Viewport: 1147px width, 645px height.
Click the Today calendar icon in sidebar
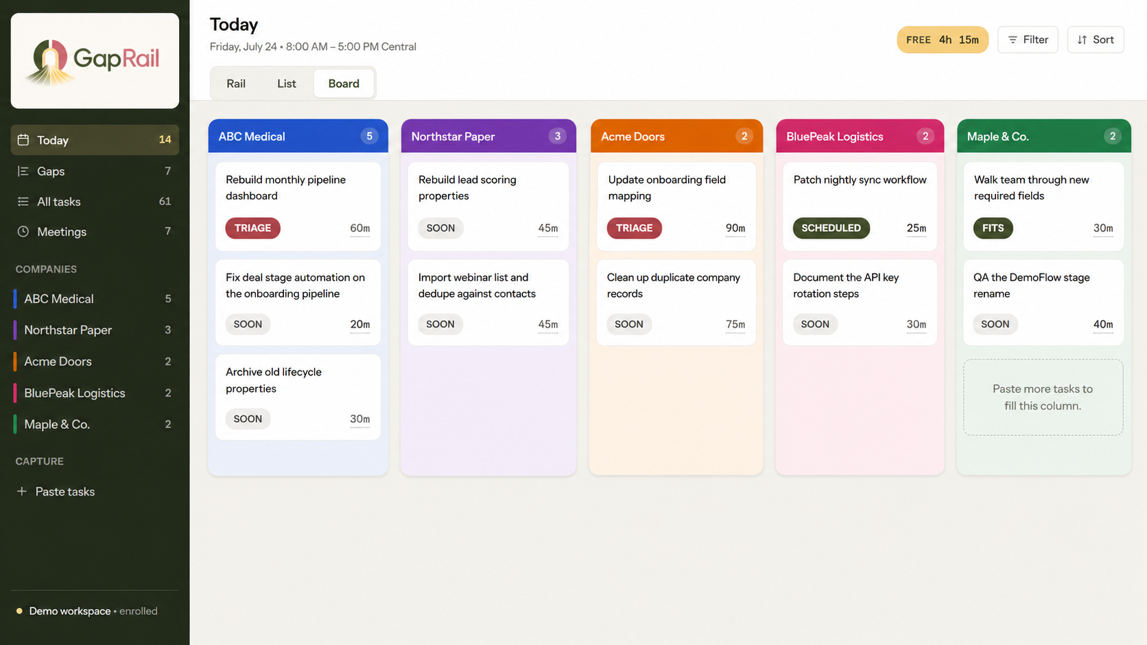(23, 140)
